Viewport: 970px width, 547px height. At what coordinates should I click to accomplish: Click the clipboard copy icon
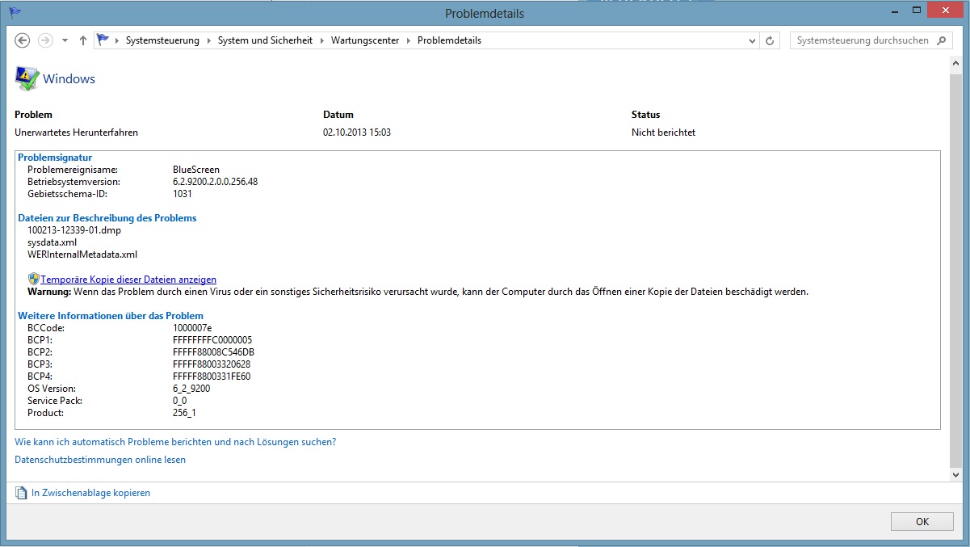click(x=21, y=493)
